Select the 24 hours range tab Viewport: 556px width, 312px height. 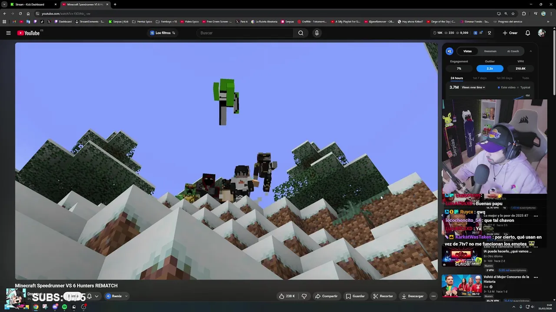tap(457, 78)
